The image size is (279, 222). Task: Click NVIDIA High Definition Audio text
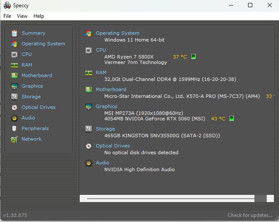click(139, 169)
